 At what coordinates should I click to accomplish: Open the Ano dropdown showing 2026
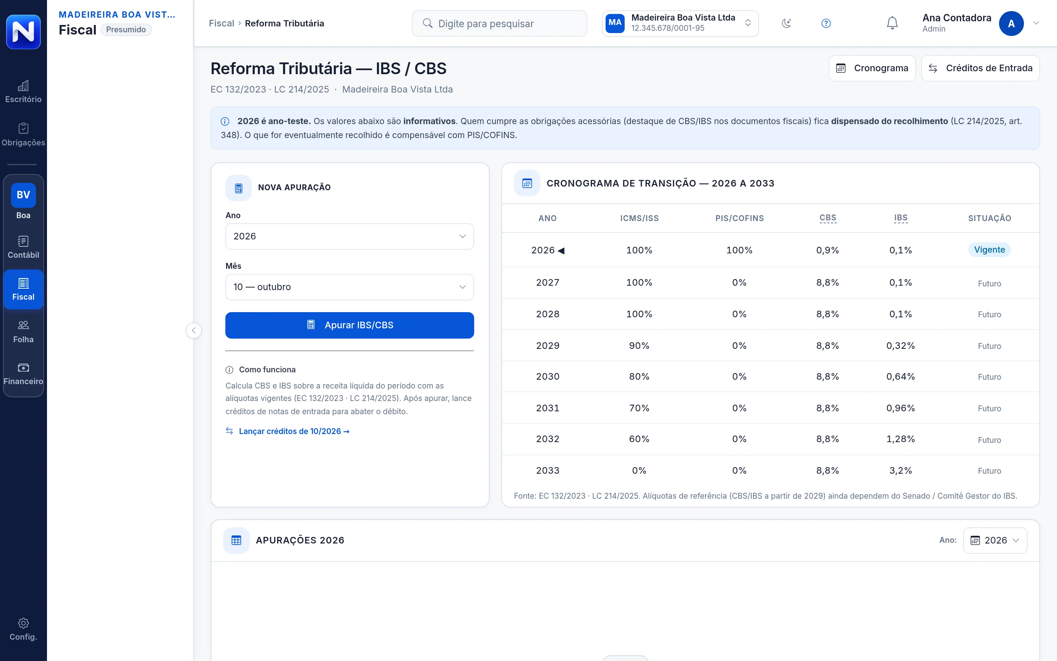click(349, 236)
